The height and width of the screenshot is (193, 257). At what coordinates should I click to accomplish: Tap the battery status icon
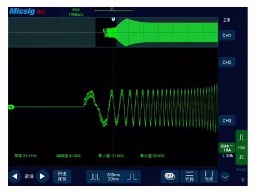[x=243, y=180]
